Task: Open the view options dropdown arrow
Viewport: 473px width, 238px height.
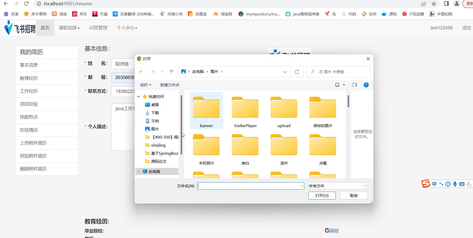Action: pos(344,85)
